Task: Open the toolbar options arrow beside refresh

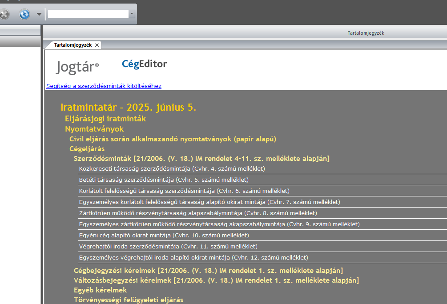Action: [x=39, y=14]
